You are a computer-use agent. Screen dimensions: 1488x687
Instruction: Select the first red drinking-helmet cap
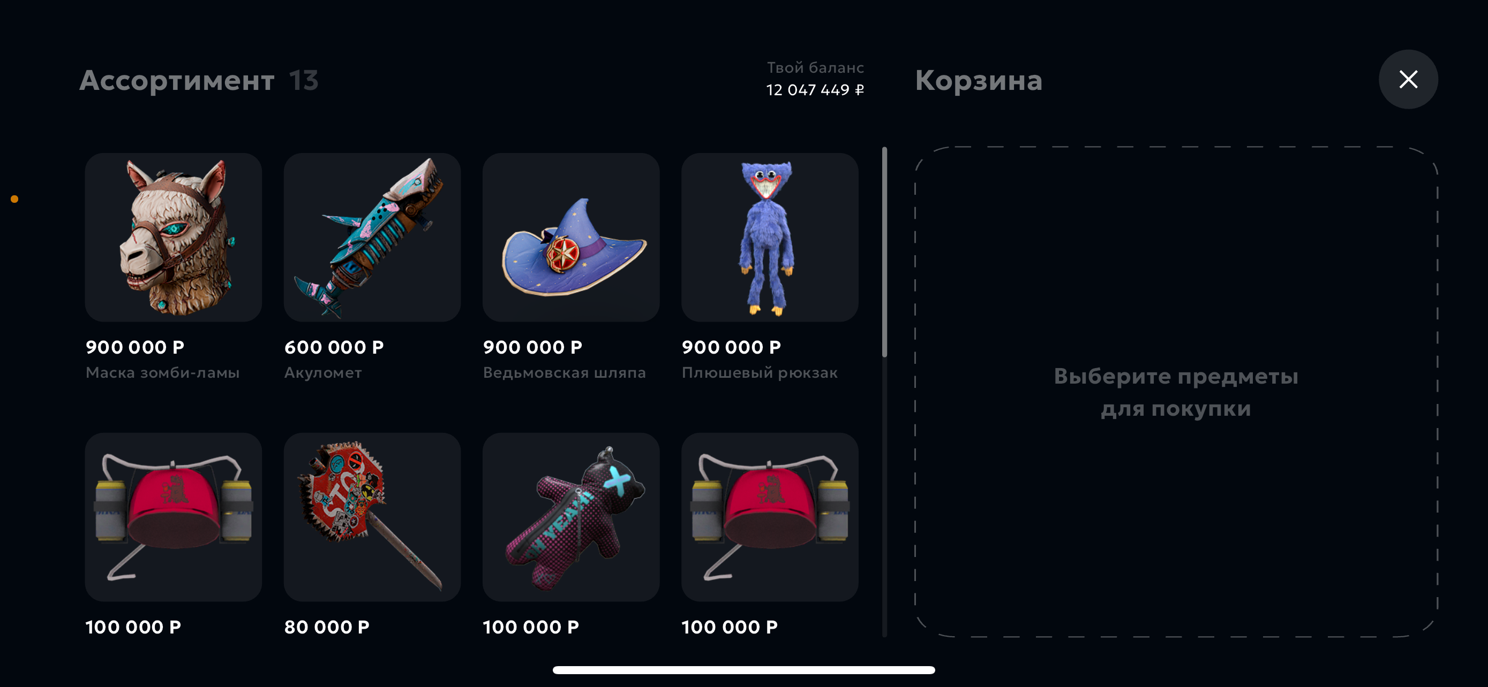coord(174,517)
